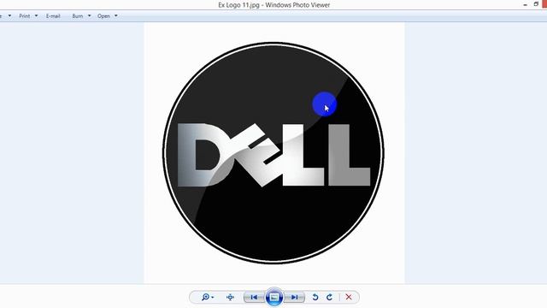Select the E-mail option

pyautogui.click(x=53, y=16)
